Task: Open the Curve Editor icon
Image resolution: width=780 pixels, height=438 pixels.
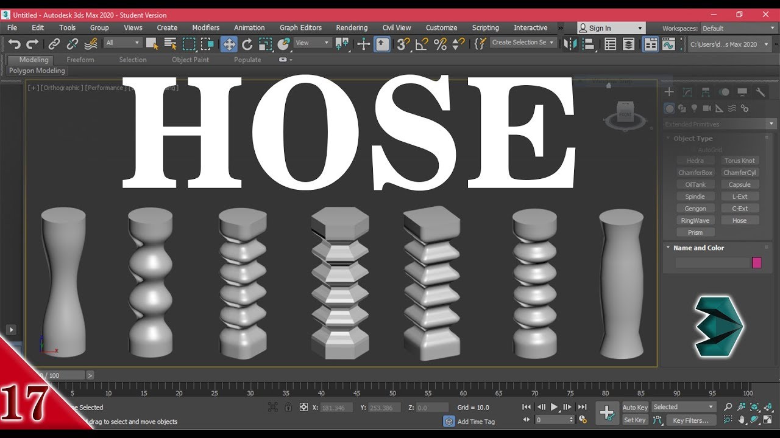Action: [669, 44]
